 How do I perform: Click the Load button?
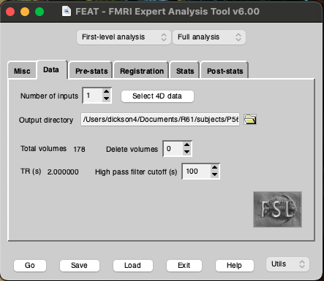(x=133, y=266)
